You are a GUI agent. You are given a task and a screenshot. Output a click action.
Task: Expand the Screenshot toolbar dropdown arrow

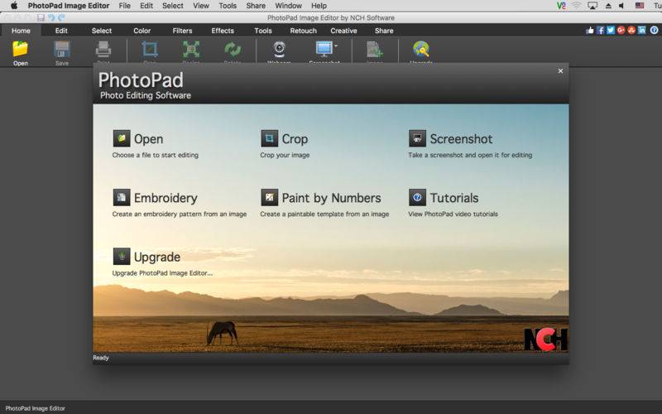coord(336,46)
